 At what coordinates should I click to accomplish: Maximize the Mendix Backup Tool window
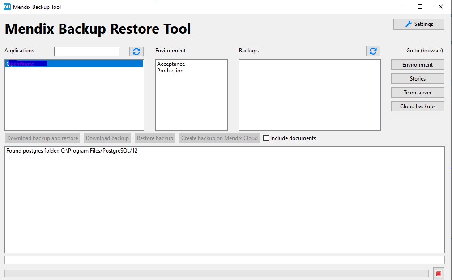(x=420, y=7)
